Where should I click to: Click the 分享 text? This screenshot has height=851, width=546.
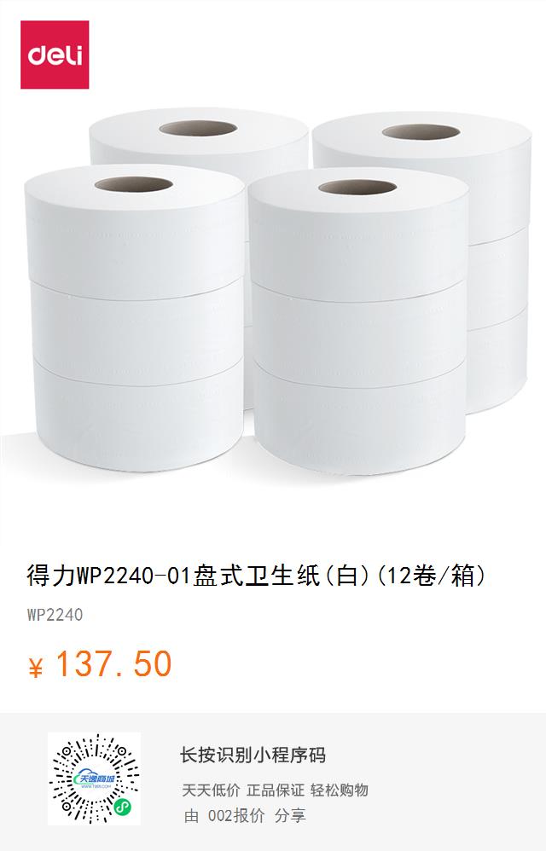(290, 815)
